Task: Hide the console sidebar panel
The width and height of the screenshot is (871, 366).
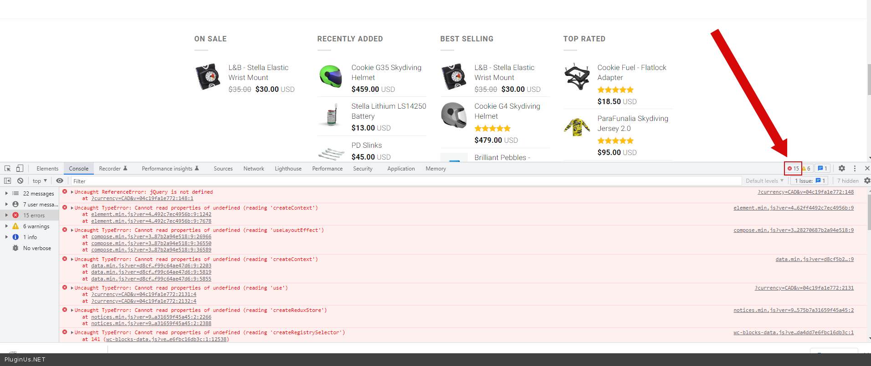Action: [x=7, y=180]
